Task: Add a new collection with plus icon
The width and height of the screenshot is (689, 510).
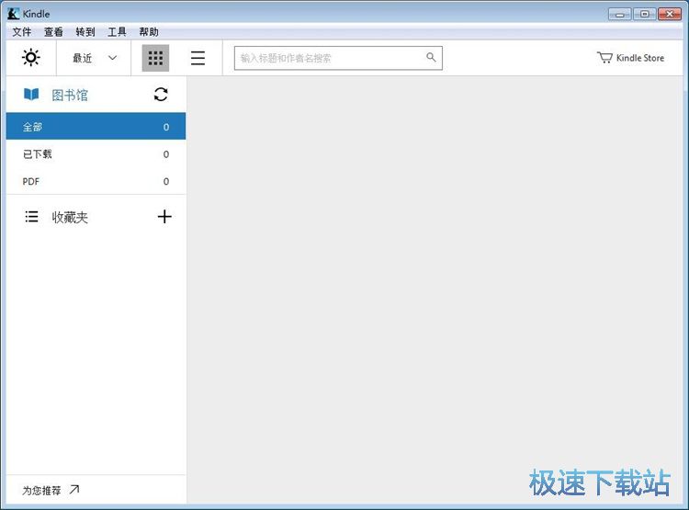Action: coord(164,216)
